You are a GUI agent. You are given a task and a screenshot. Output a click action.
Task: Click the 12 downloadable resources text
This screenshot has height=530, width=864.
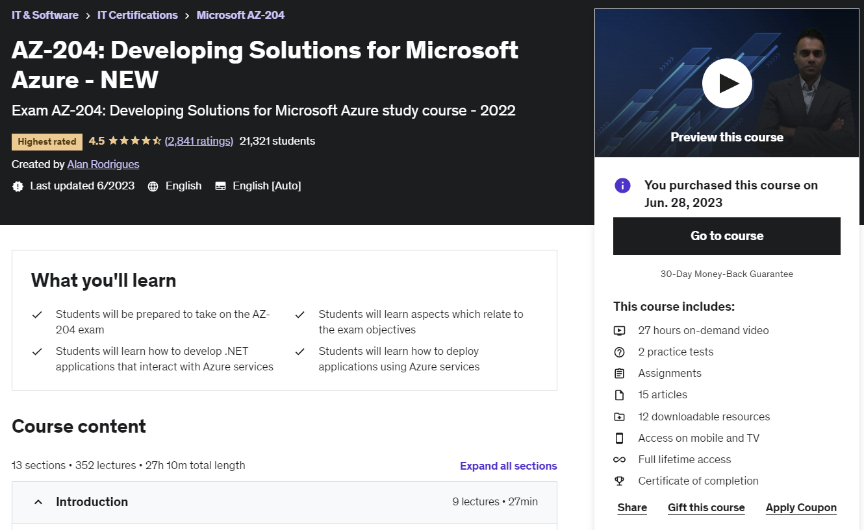[x=704, y=416]
